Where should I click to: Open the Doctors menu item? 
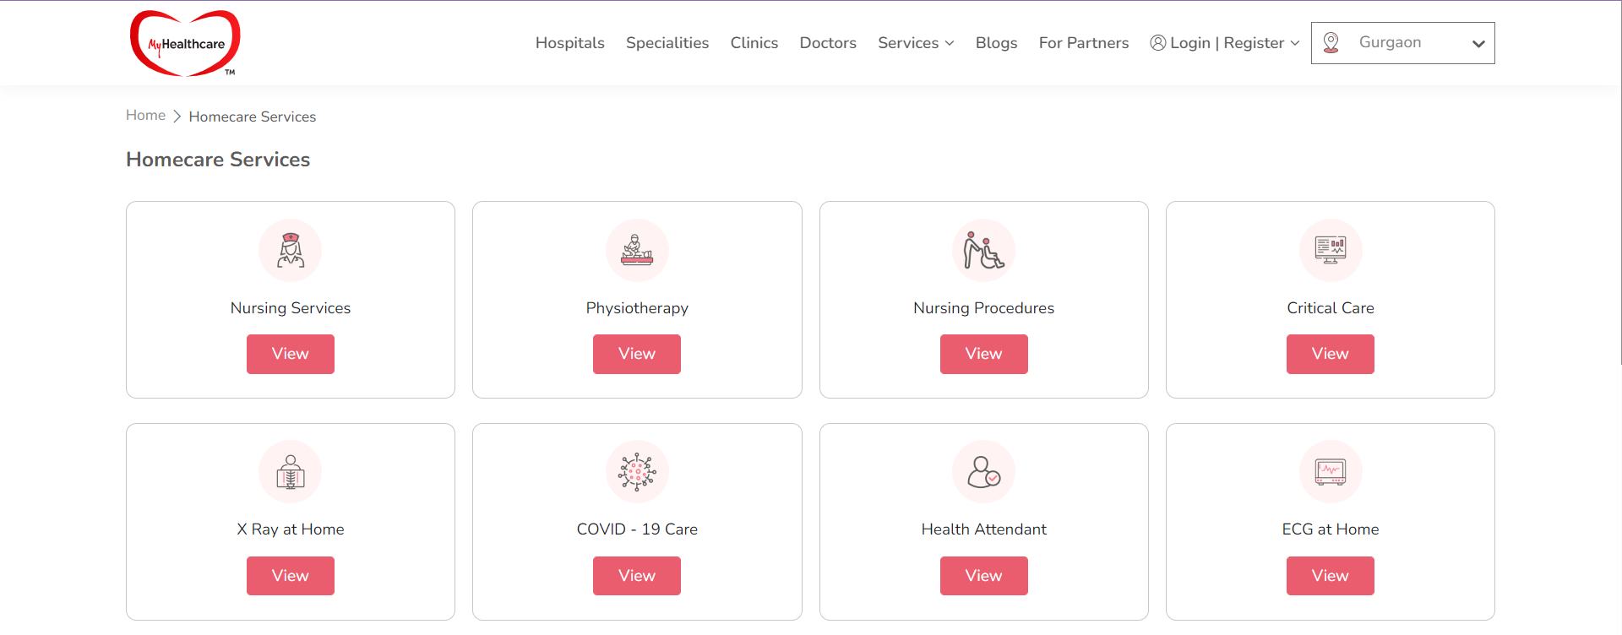(x=828, y=43)
